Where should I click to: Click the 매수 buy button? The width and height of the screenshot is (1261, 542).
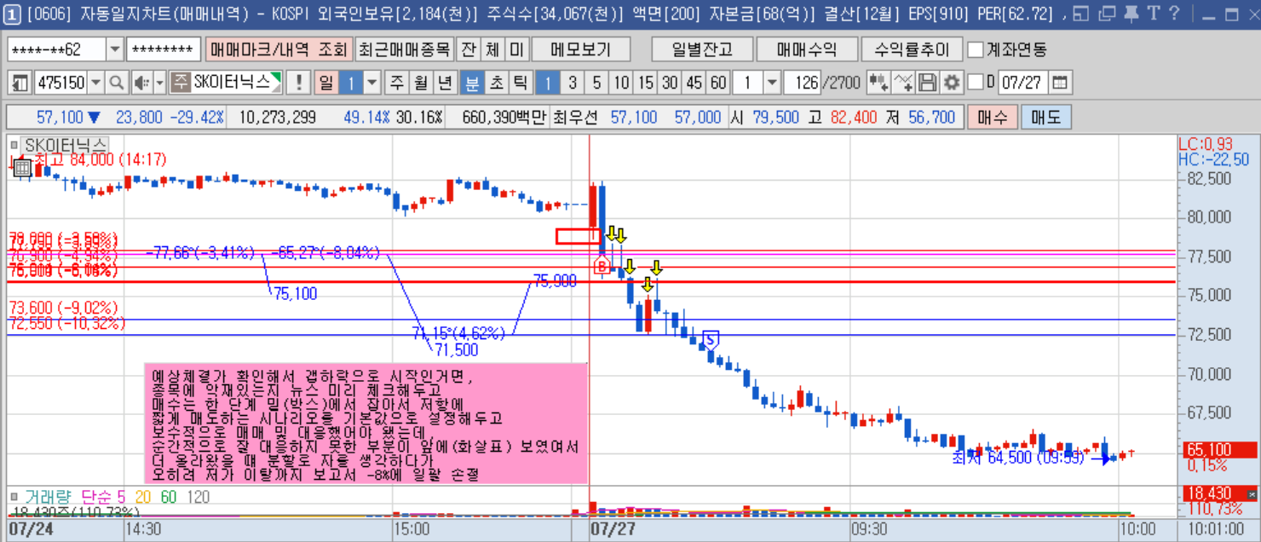(x=993, y=117)
